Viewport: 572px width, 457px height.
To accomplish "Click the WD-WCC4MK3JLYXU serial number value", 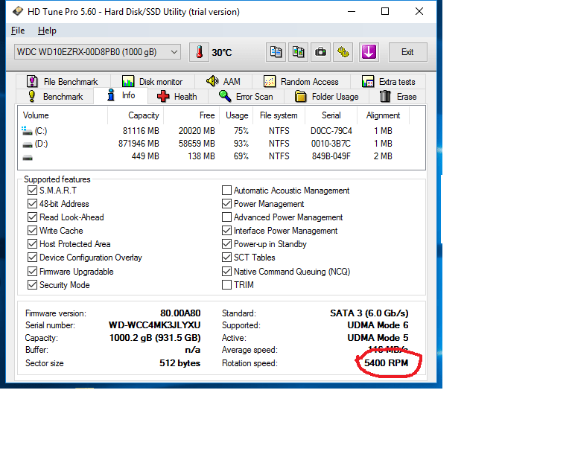I will coord(155,325).
